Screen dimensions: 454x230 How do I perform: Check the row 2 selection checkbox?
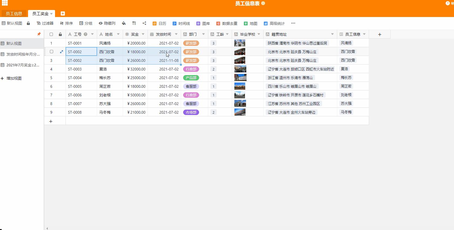[52, 52]
